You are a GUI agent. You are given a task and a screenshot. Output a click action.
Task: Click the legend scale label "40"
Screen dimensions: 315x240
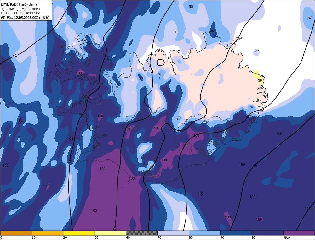[x=128, y=237]
